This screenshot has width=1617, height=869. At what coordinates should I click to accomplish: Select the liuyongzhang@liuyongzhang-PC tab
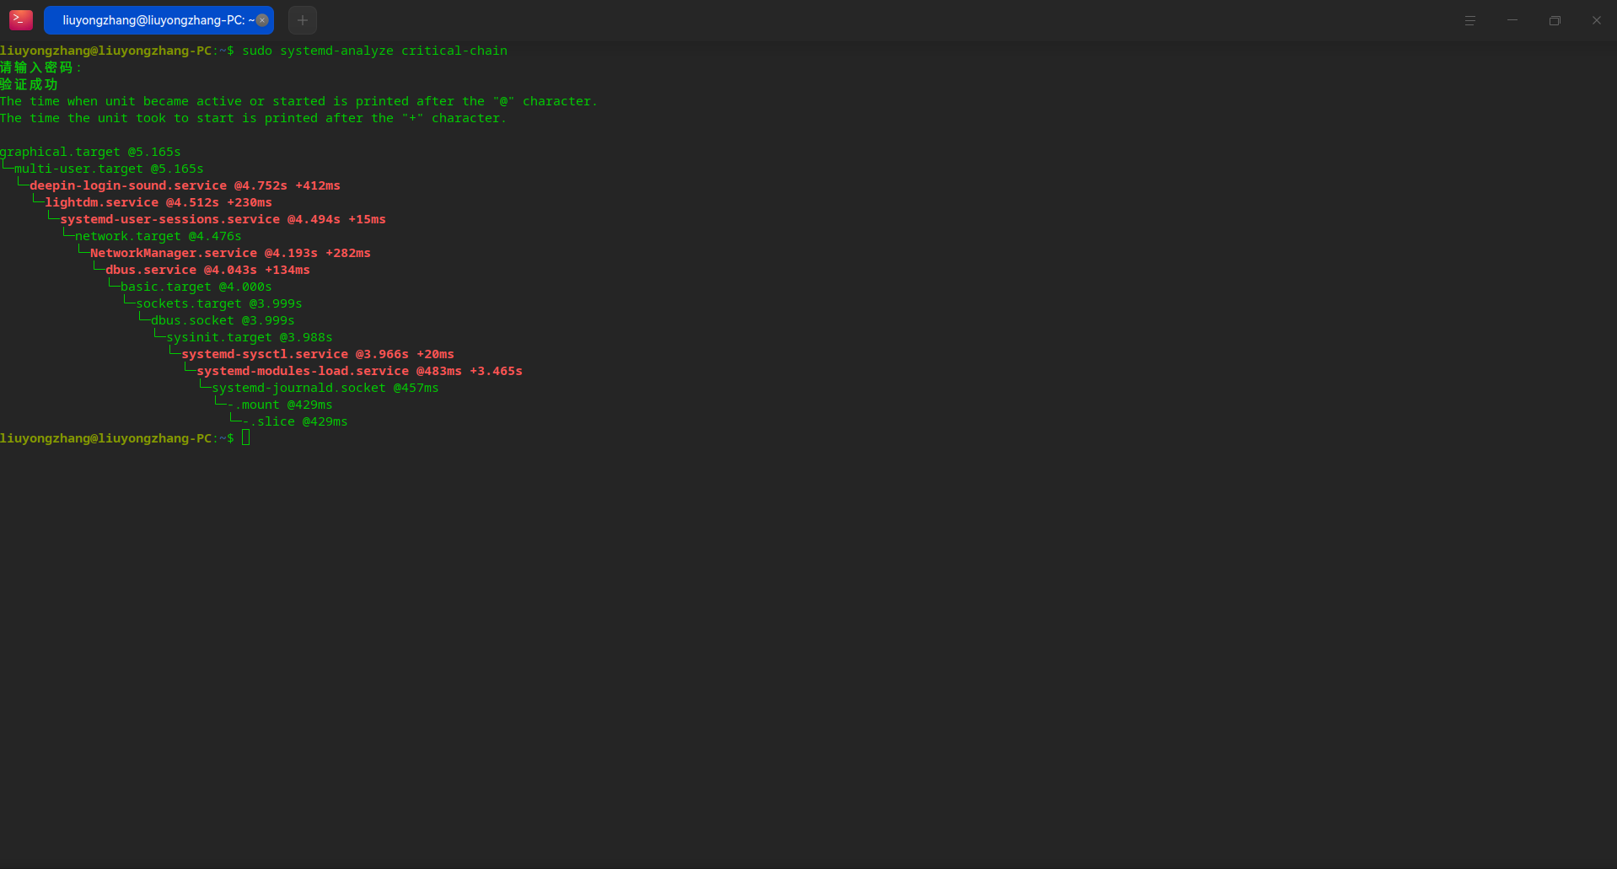coord(158,20)
